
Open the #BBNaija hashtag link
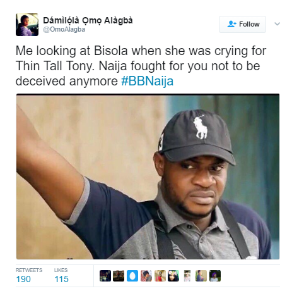point(148,81)
